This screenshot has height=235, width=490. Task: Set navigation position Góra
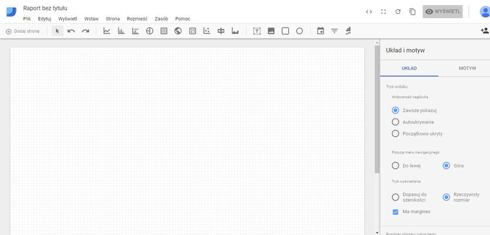pos(447,166)
